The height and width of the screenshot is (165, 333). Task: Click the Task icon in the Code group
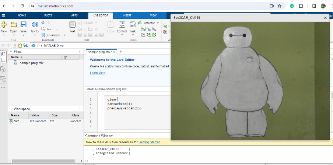tap(133, 24)
